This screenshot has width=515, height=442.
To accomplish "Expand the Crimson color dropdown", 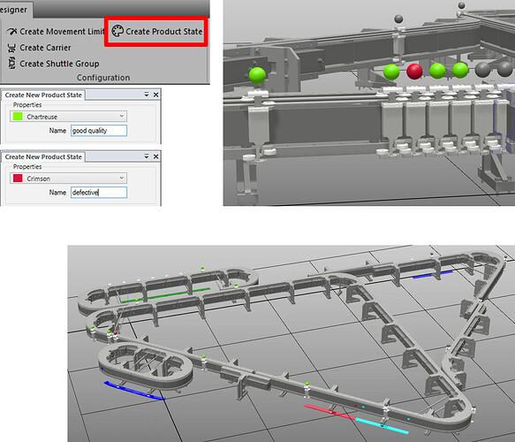I will (122, 178).
